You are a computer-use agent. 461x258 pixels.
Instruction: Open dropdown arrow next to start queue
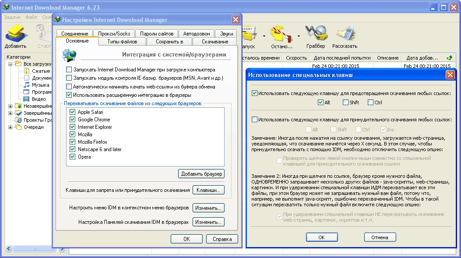pyautogui.click(x=264, y=36)
